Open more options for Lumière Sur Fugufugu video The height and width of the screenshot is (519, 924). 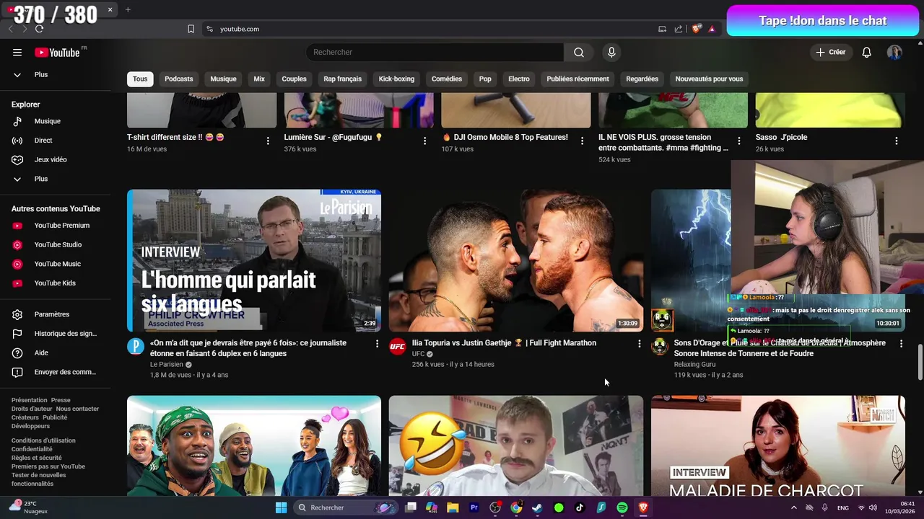[x=424, y=141]
